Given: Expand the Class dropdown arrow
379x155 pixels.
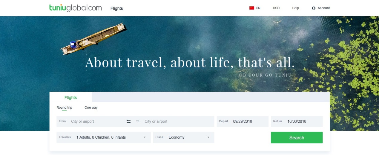Looking at the screenshot, I should (x=208, y=137).
